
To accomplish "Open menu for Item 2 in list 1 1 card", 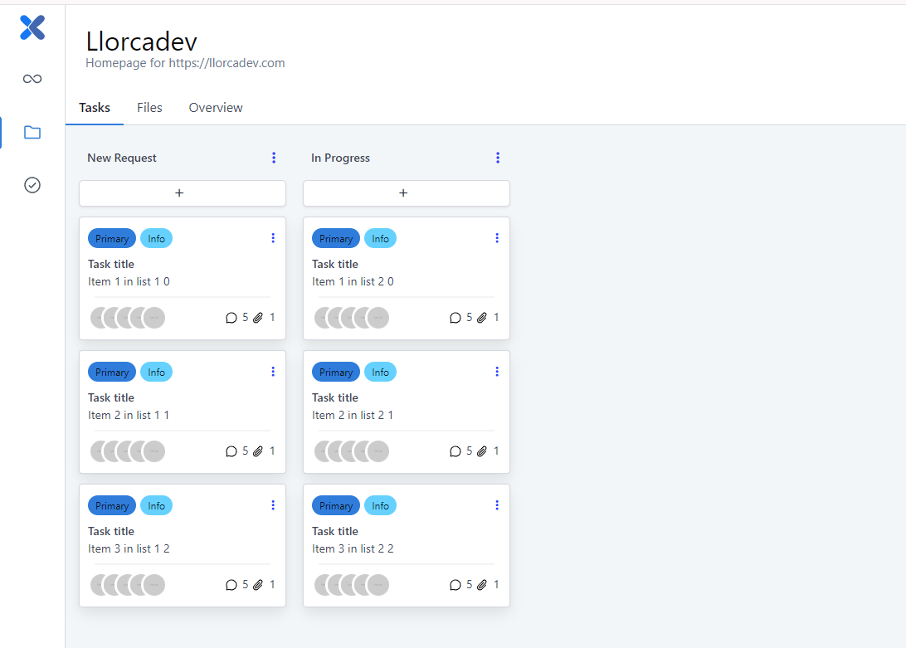I will (x=273, y=372).
